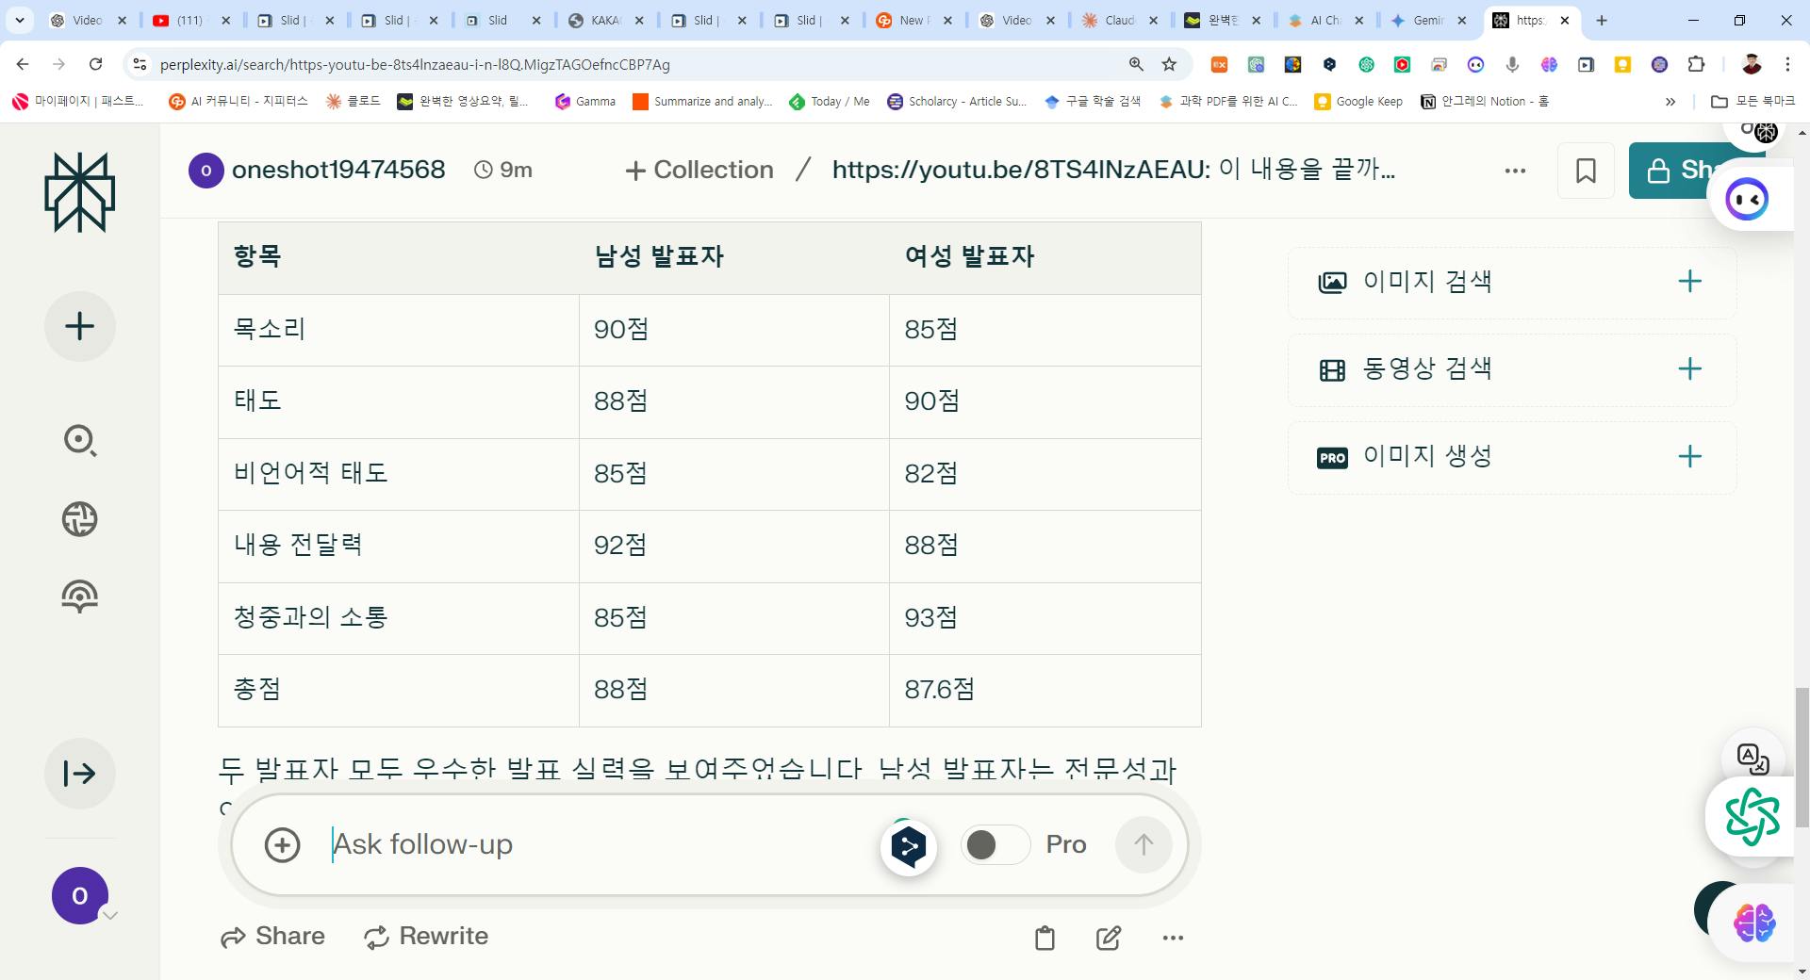Toggle the Pro search switch
This screenshot has width=1810, height=980.
pyautogui.click(x=995, y=844)
